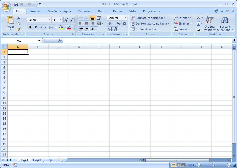Toggle top vertical alignment
The image size is (237, 168).
pos(81,18)
